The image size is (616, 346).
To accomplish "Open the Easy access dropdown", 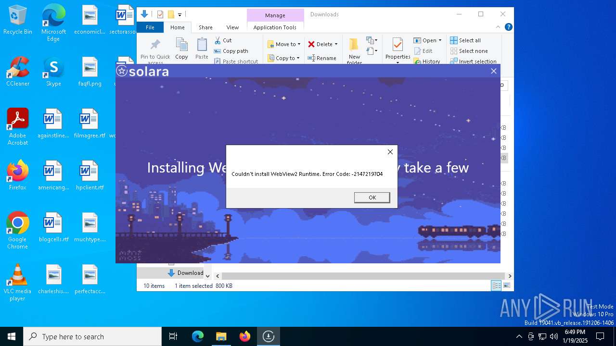I will coord(372,50).
